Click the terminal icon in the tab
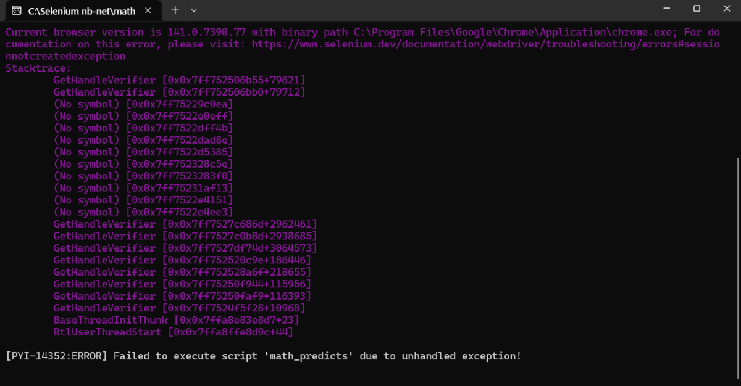741x386 pixels. [17, 10]
